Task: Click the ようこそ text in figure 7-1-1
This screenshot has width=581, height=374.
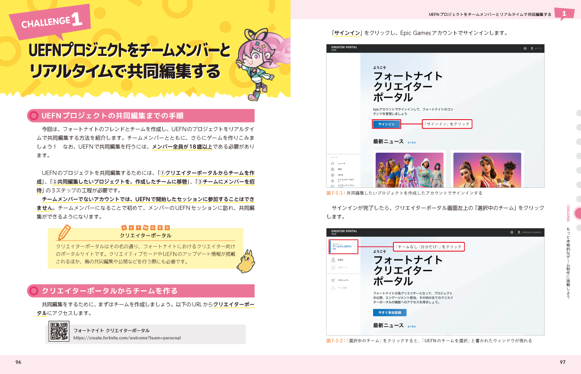Action: [x=379, y=68]
